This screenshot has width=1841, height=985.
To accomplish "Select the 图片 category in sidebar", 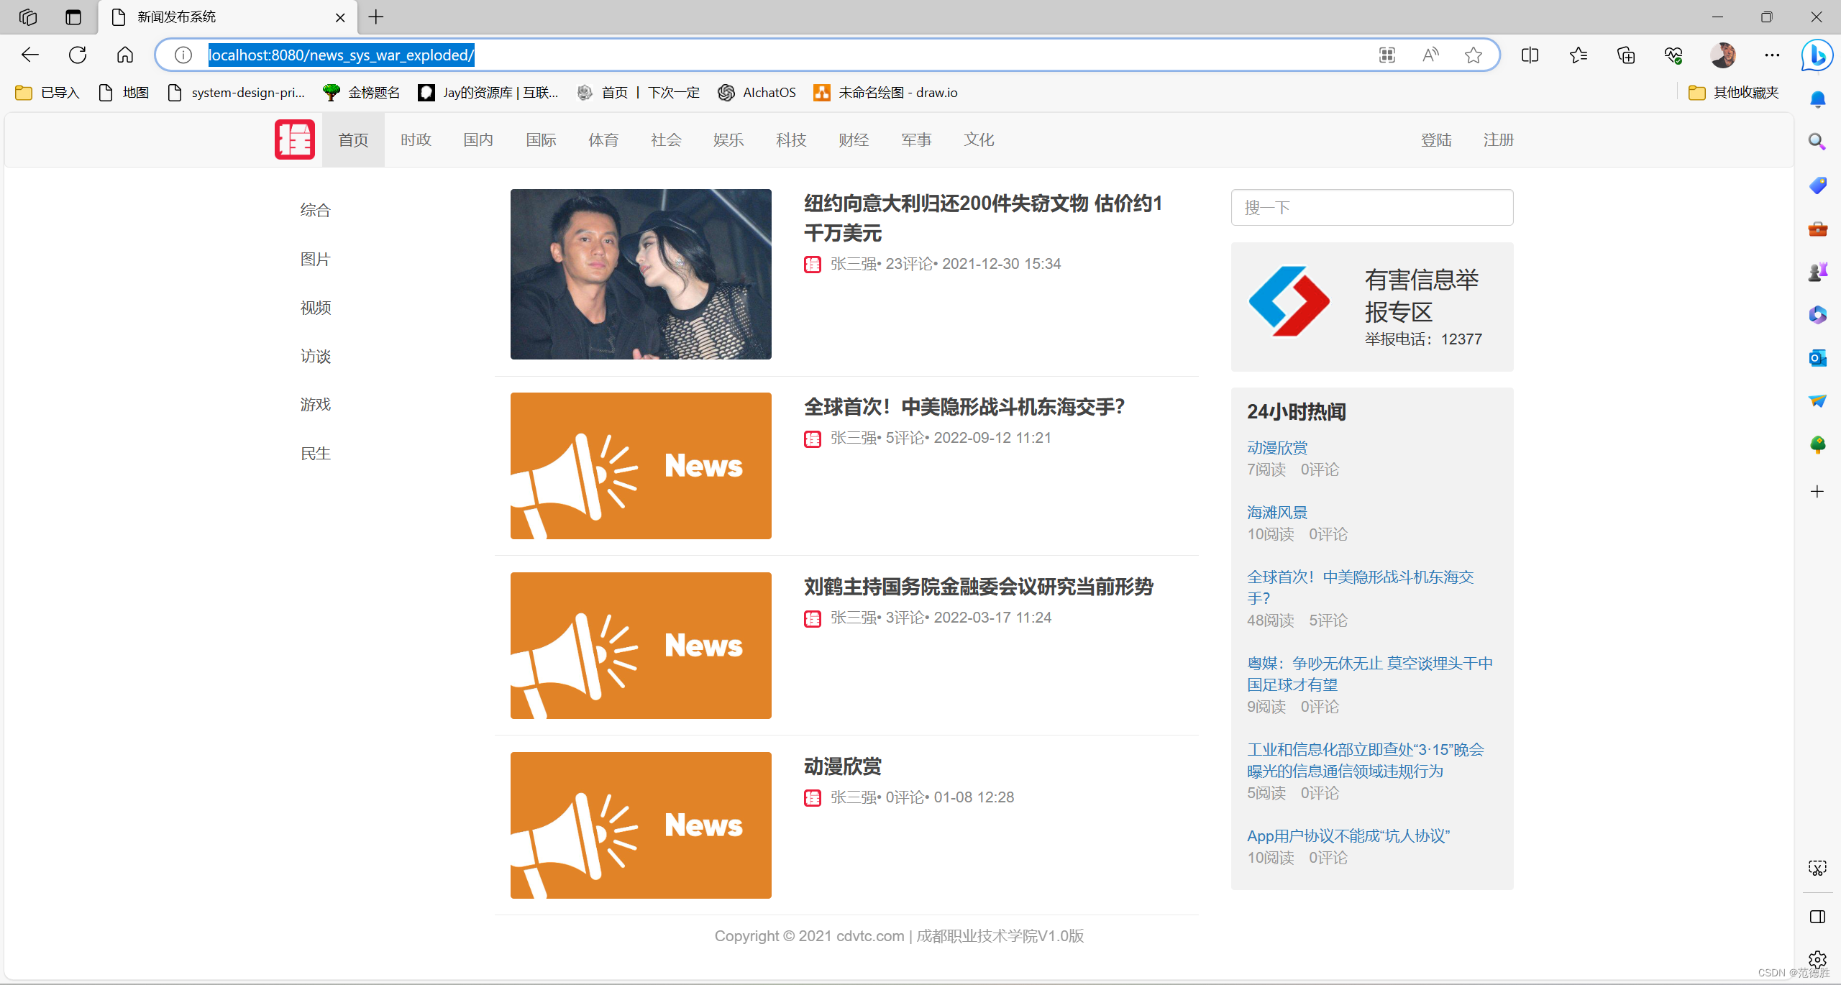I will tap(315, 258).
